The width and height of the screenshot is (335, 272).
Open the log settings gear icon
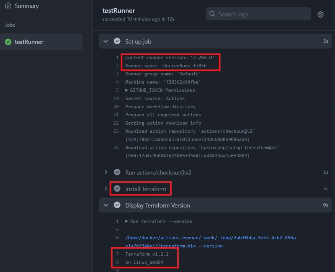click(x=320, y=14)
